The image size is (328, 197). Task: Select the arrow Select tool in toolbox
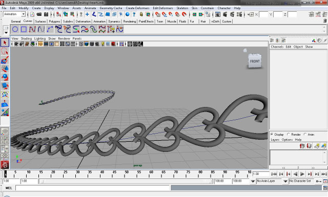point(5,42)
